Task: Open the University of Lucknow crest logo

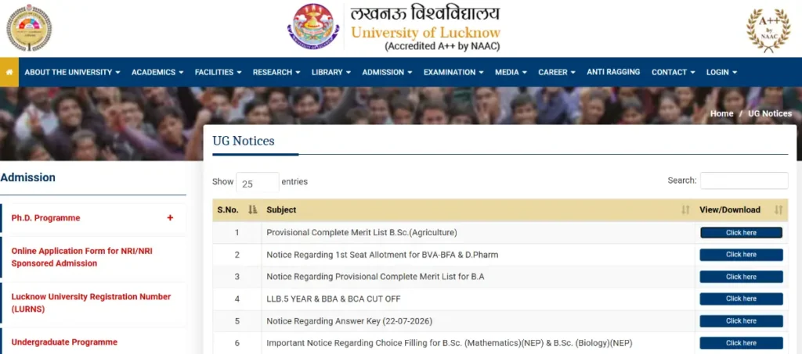Action: pos(313,27)
